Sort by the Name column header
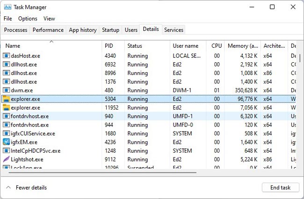 pyautogui.click(x=51, y=46)
